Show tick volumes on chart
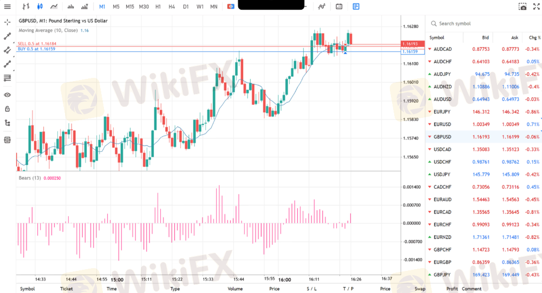This screenshot has height=293, width=542. click(70, 6)
